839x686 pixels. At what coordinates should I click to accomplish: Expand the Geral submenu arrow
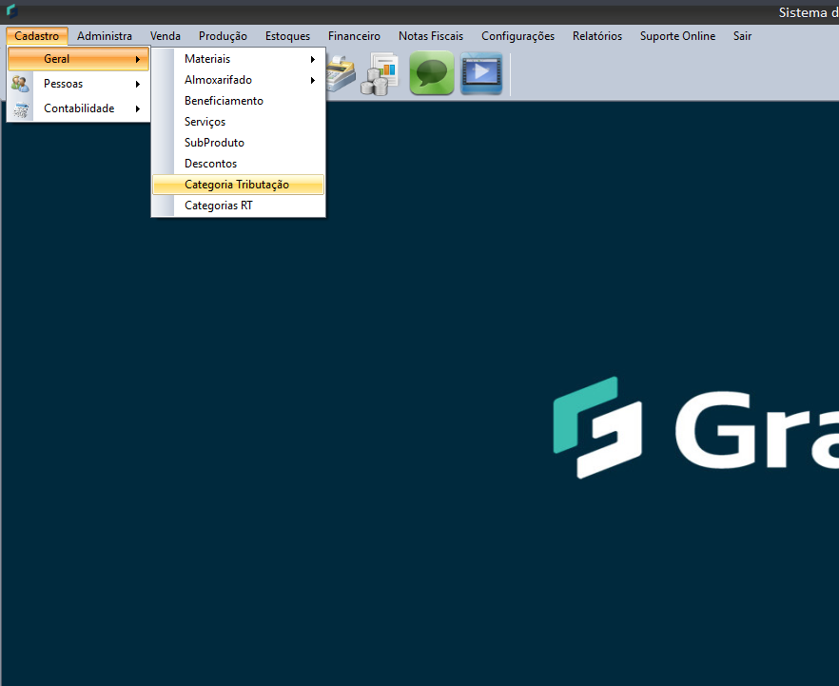pyautogui.click(x=138, y=59)
